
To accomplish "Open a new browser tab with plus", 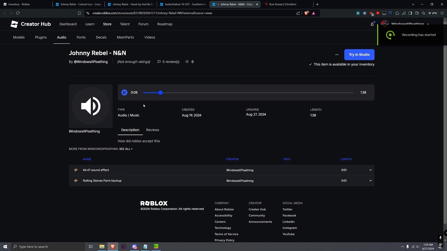I will pyautogui.click(x=317, y=4).
